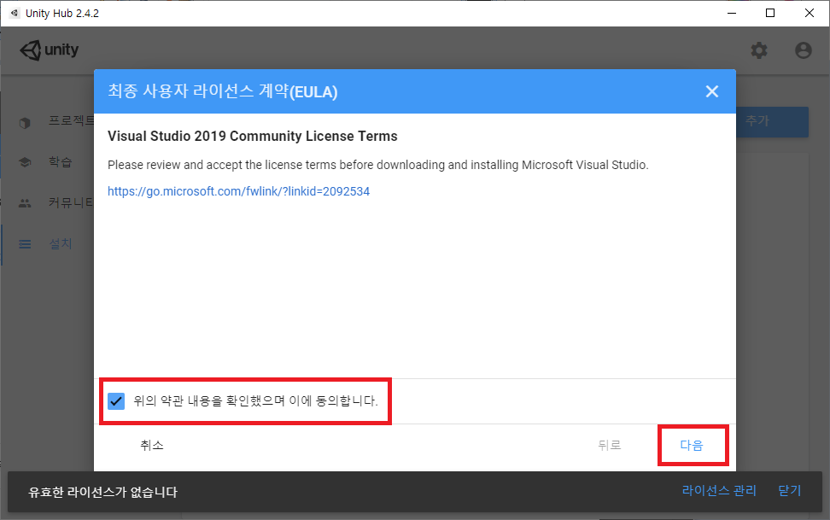This screenshot has height=520, width=830.
Task: Uncheck the license agreement checkbox
Action: (x=116, y=400)
